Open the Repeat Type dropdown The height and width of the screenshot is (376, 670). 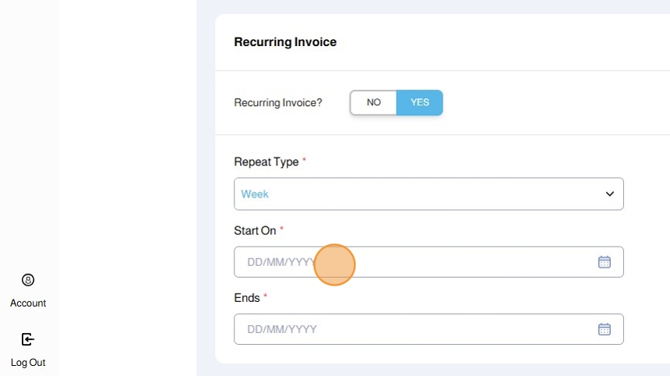click(x=428, y=194)
